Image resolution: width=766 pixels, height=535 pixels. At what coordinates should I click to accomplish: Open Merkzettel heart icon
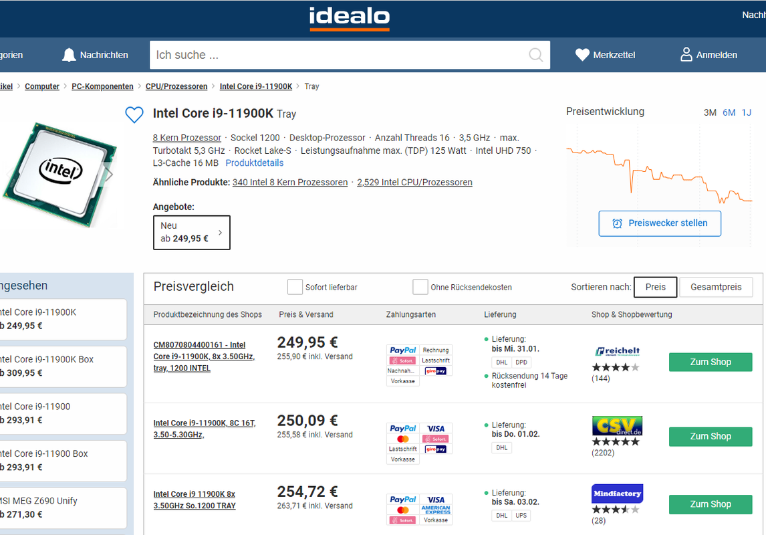tap(582, 55)
